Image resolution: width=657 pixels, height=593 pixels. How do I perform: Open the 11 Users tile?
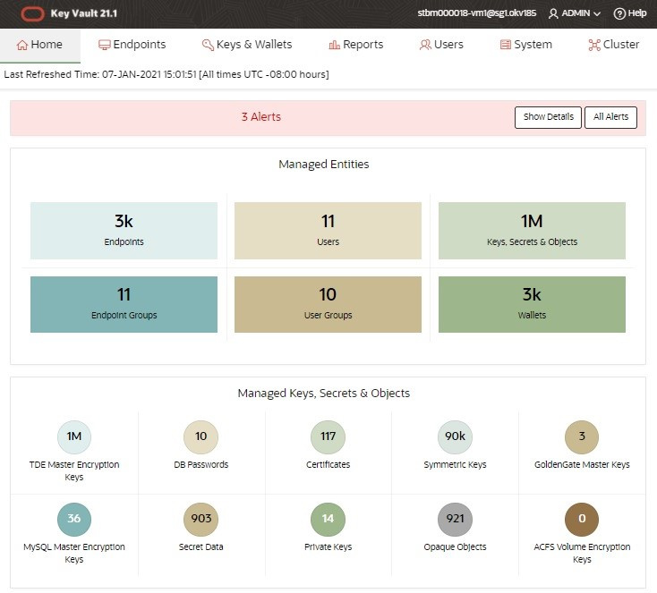[x=328, y=231]
